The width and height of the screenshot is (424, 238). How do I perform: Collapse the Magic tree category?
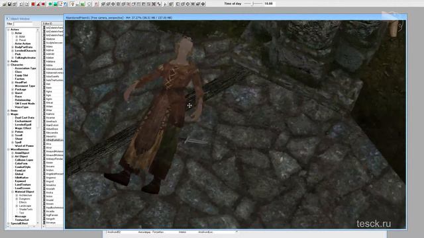[x=9, y=114]
